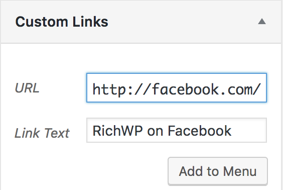Click the upward triangle in panel header
The image size is (283, 190).
(x=262, y=22)
